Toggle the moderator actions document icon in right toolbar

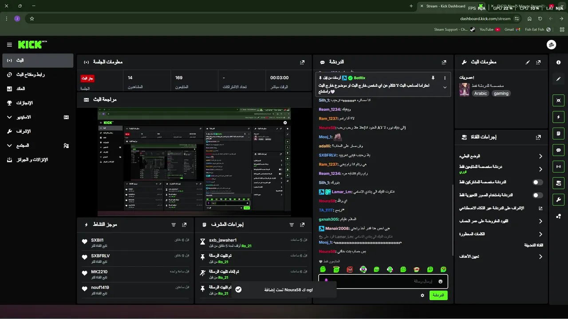(558, 133)
